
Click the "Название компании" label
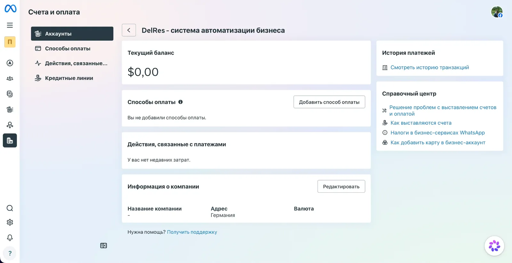(x=155, y=209)
